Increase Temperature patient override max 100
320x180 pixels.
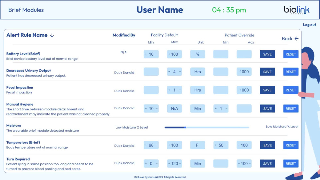click(x=239, y=145)
